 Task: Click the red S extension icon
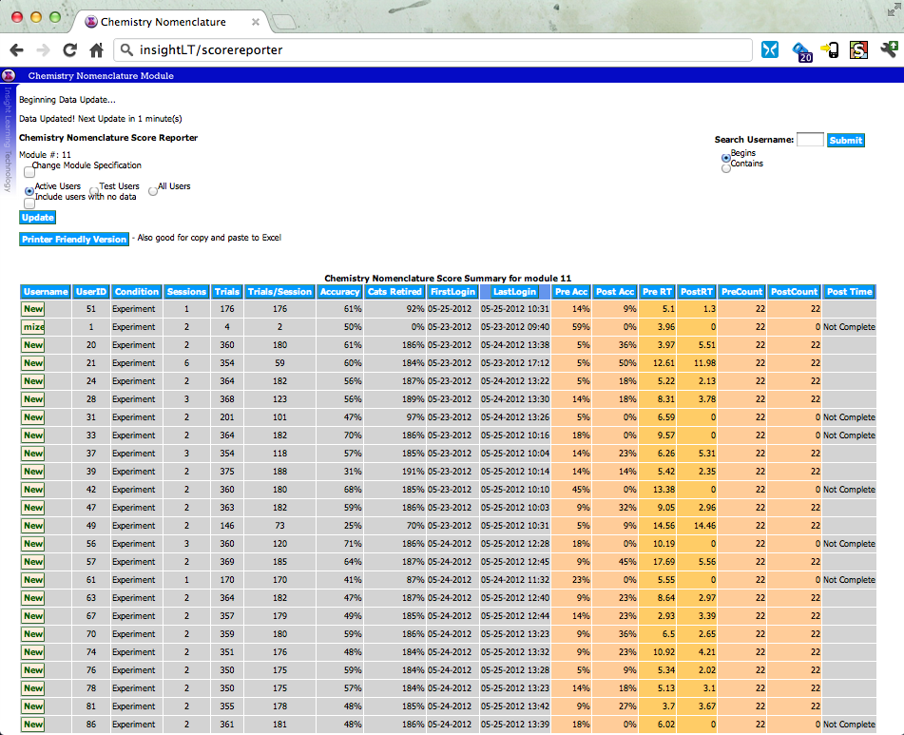click(858, 50)
